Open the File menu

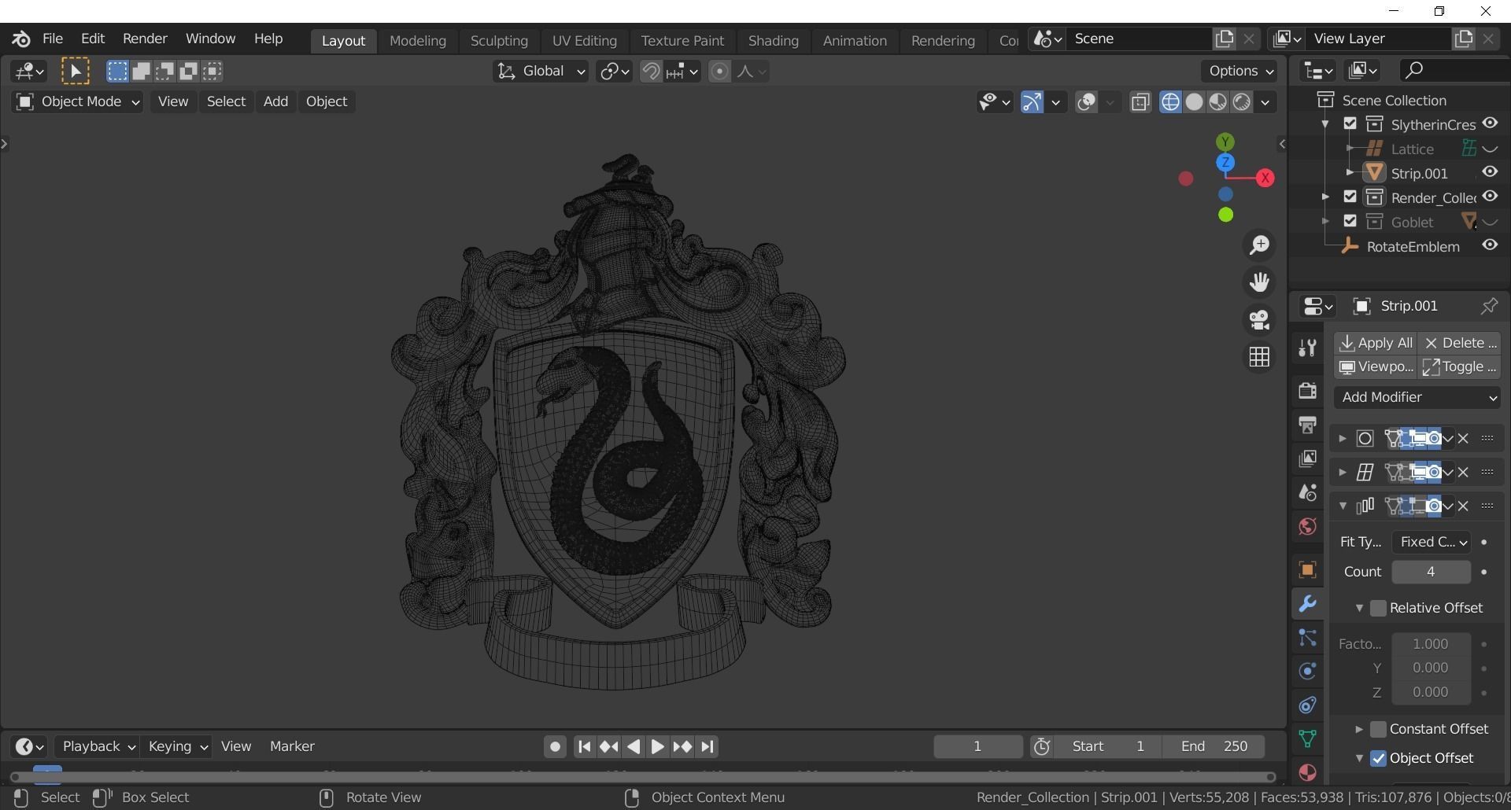click(53, 39)
